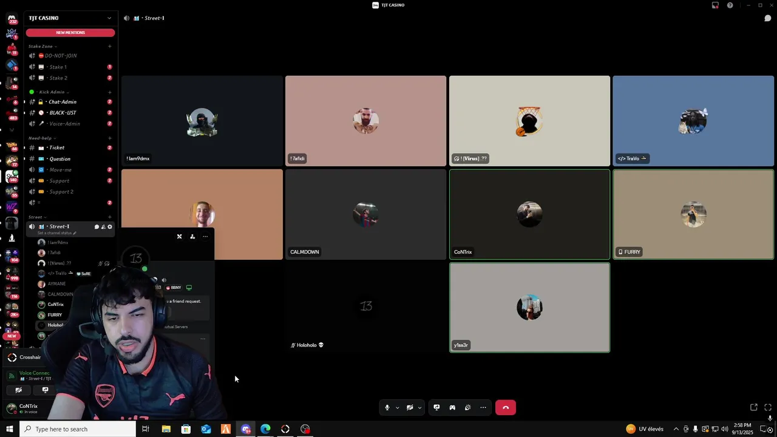Show hidden system tray icons
This screenshot has height=437, width=777.
click(x=676, y=429)
